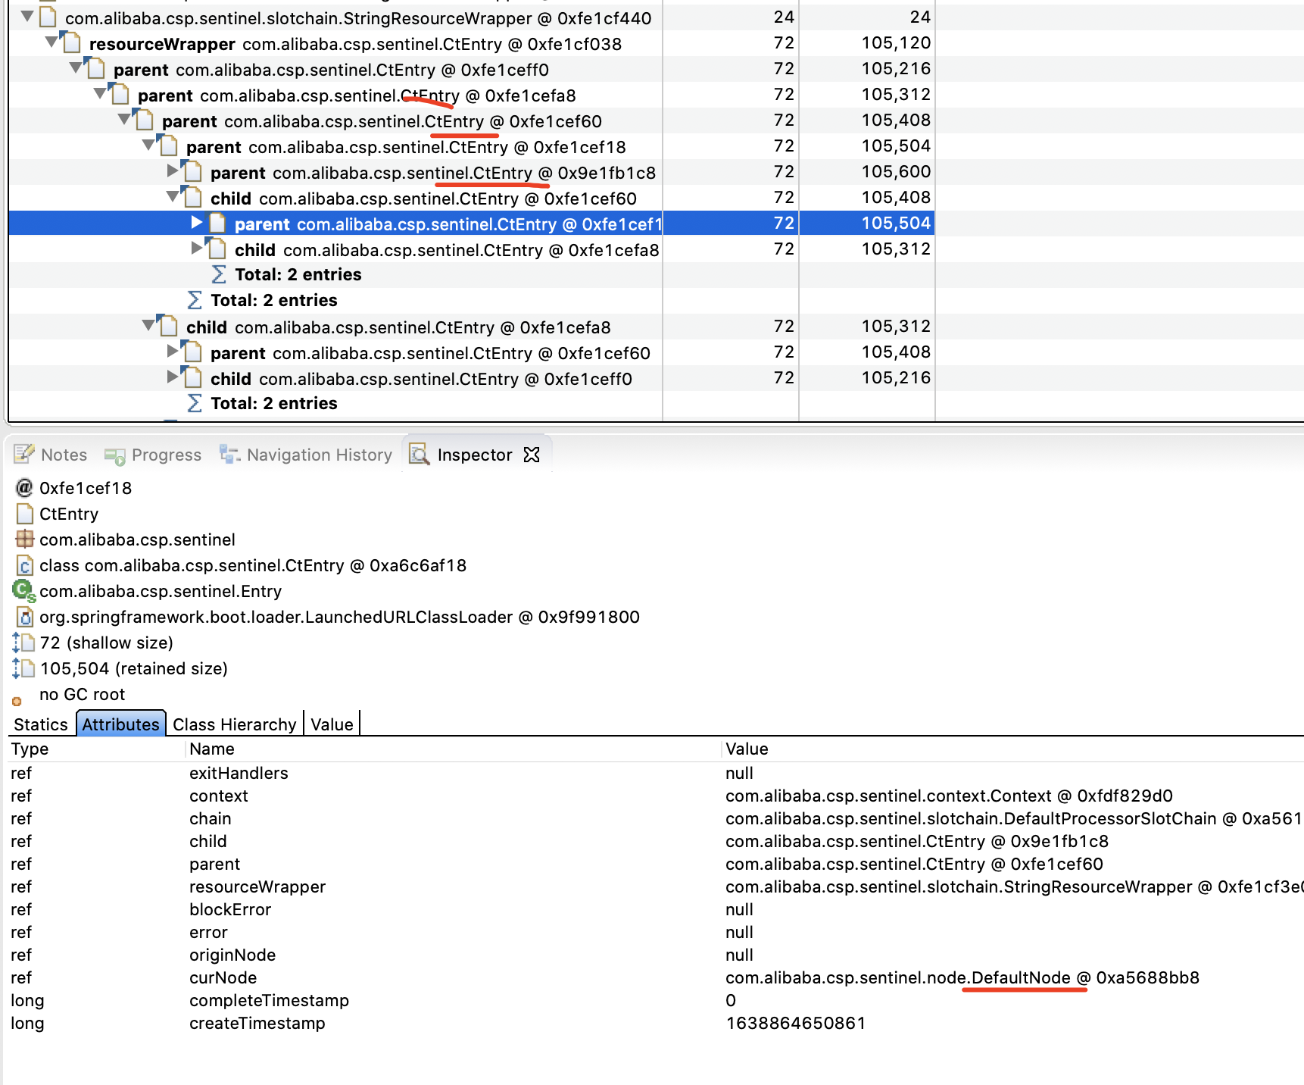Viewport: 1304px width, 1085px height.
Task: Click the Inspector magnifier icon
Action: tap(419, 454)
